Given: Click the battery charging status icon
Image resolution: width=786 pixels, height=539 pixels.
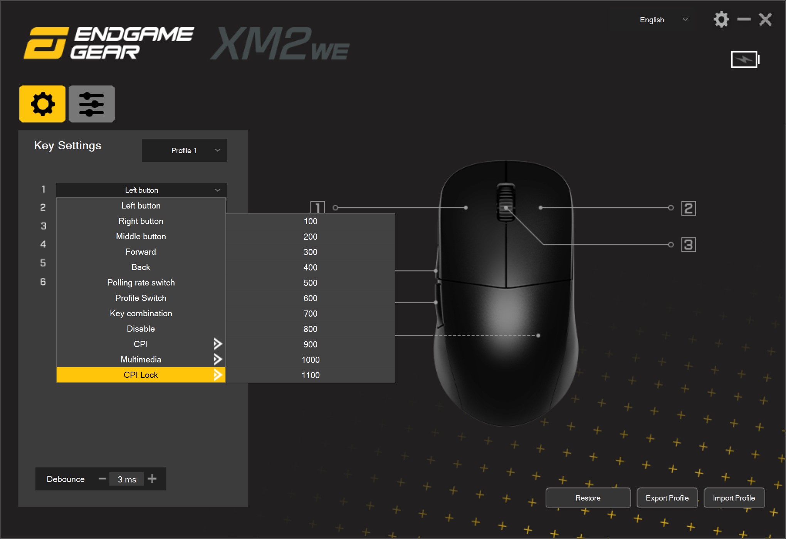Looking at the screenshot, I should click(x=745, y=60).
